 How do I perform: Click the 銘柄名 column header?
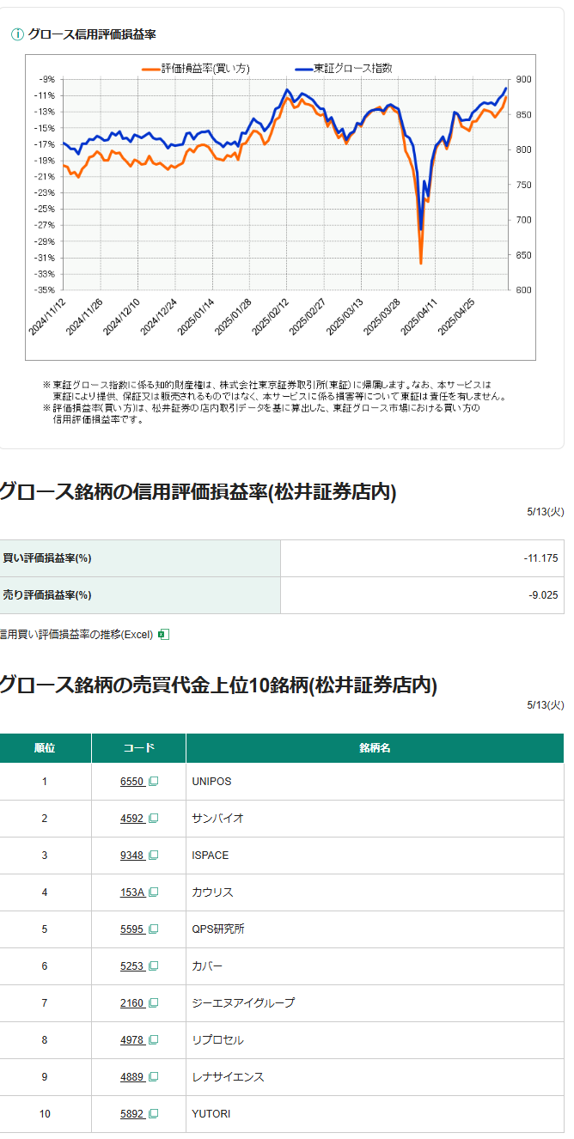click(x=376, y=748)
